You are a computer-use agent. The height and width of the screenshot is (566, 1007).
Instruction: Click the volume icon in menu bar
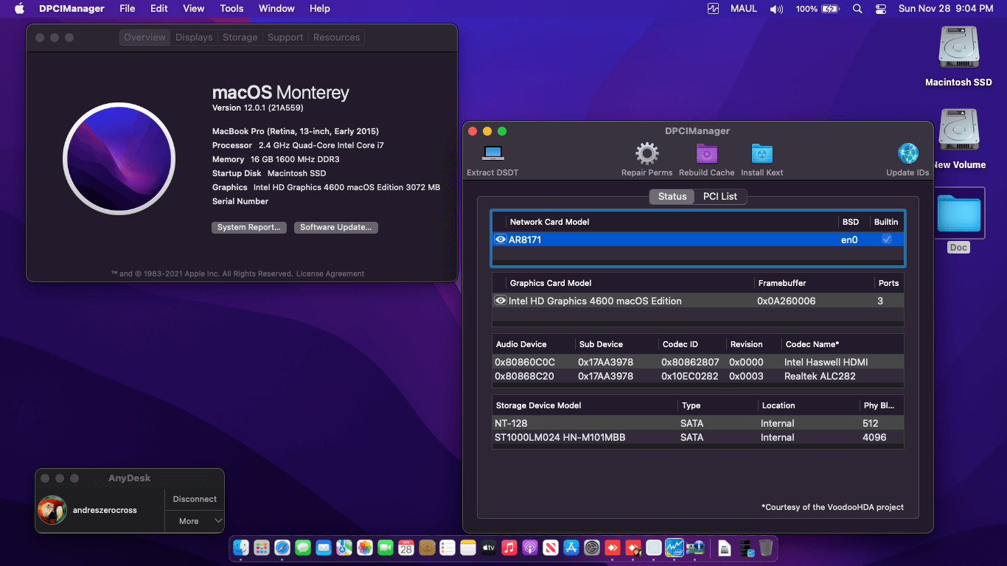[x=776, y=9]
